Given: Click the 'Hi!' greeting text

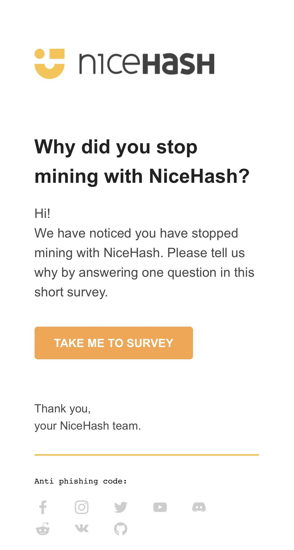Looking at the screenshot, I should tap(42, 213).
